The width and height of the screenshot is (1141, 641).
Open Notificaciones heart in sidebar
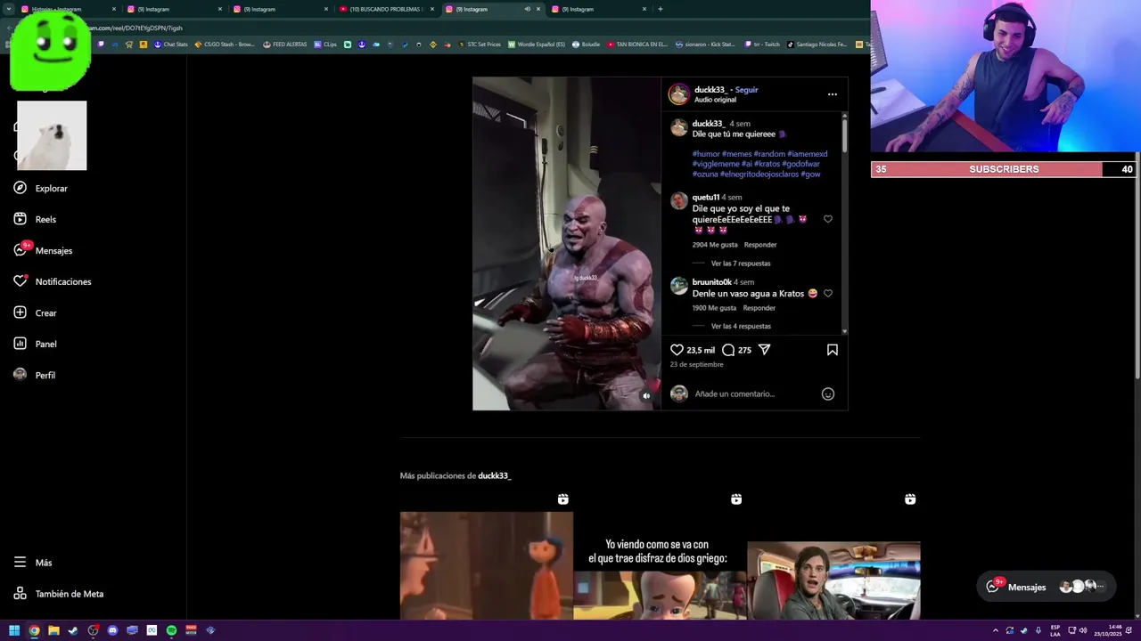pyautogui.click(x=52, y=281)
